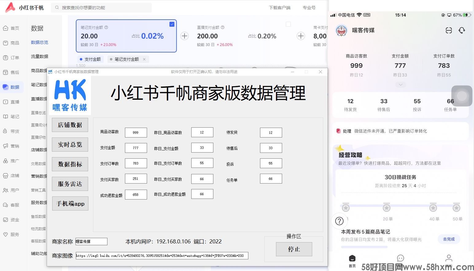Switch to the 数据指标 tab
Image resolution: width=474 pixels, height=271 pixels.
pos(70,164)
